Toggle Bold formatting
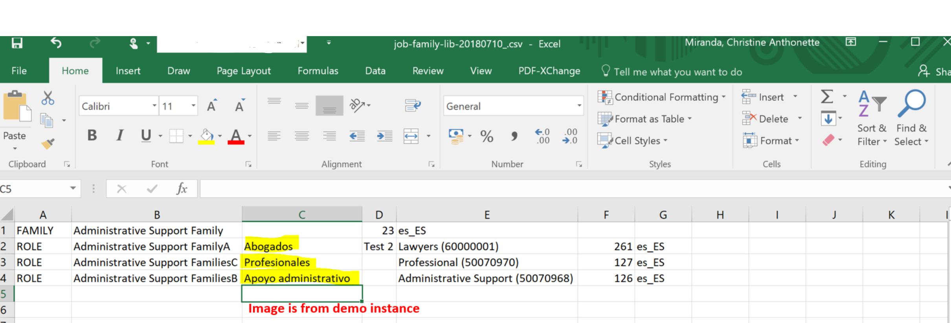The width and height of the screenshot is (951, 323). 92,135
